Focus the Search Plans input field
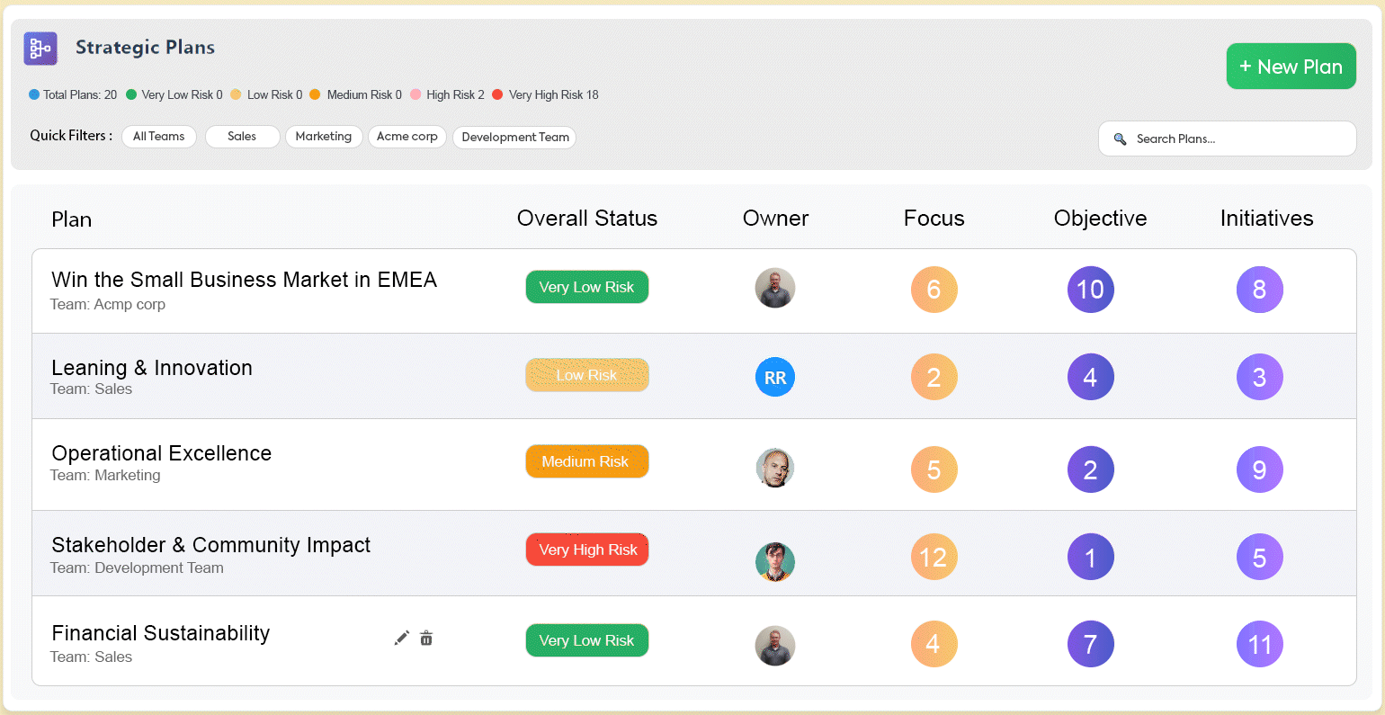 click(1238, 139)
